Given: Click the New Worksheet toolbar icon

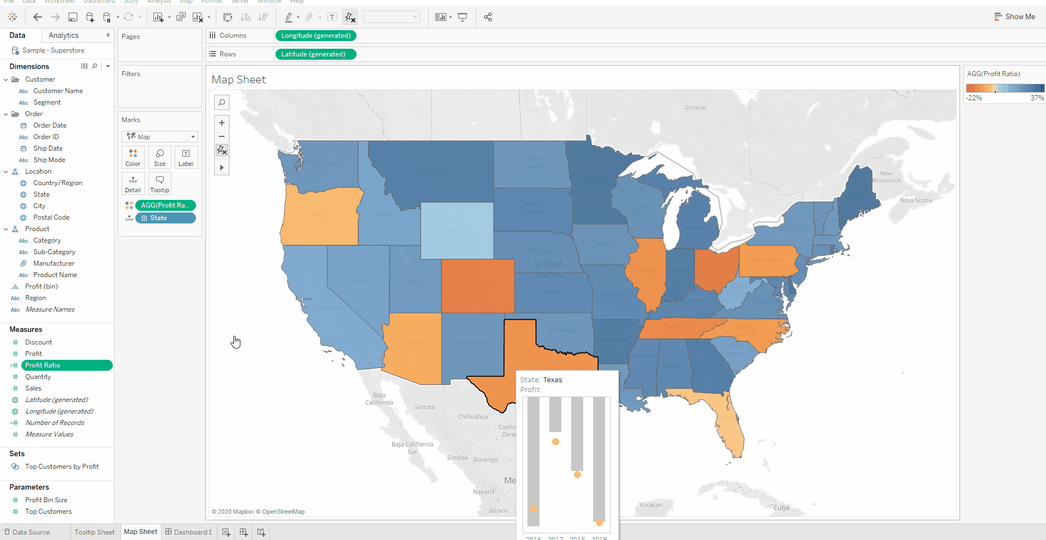Looking at the screenshot, I should coord(159,17).
